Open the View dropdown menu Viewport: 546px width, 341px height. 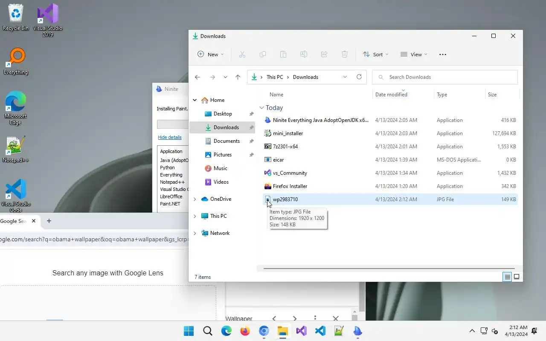(x=414, y=55)
